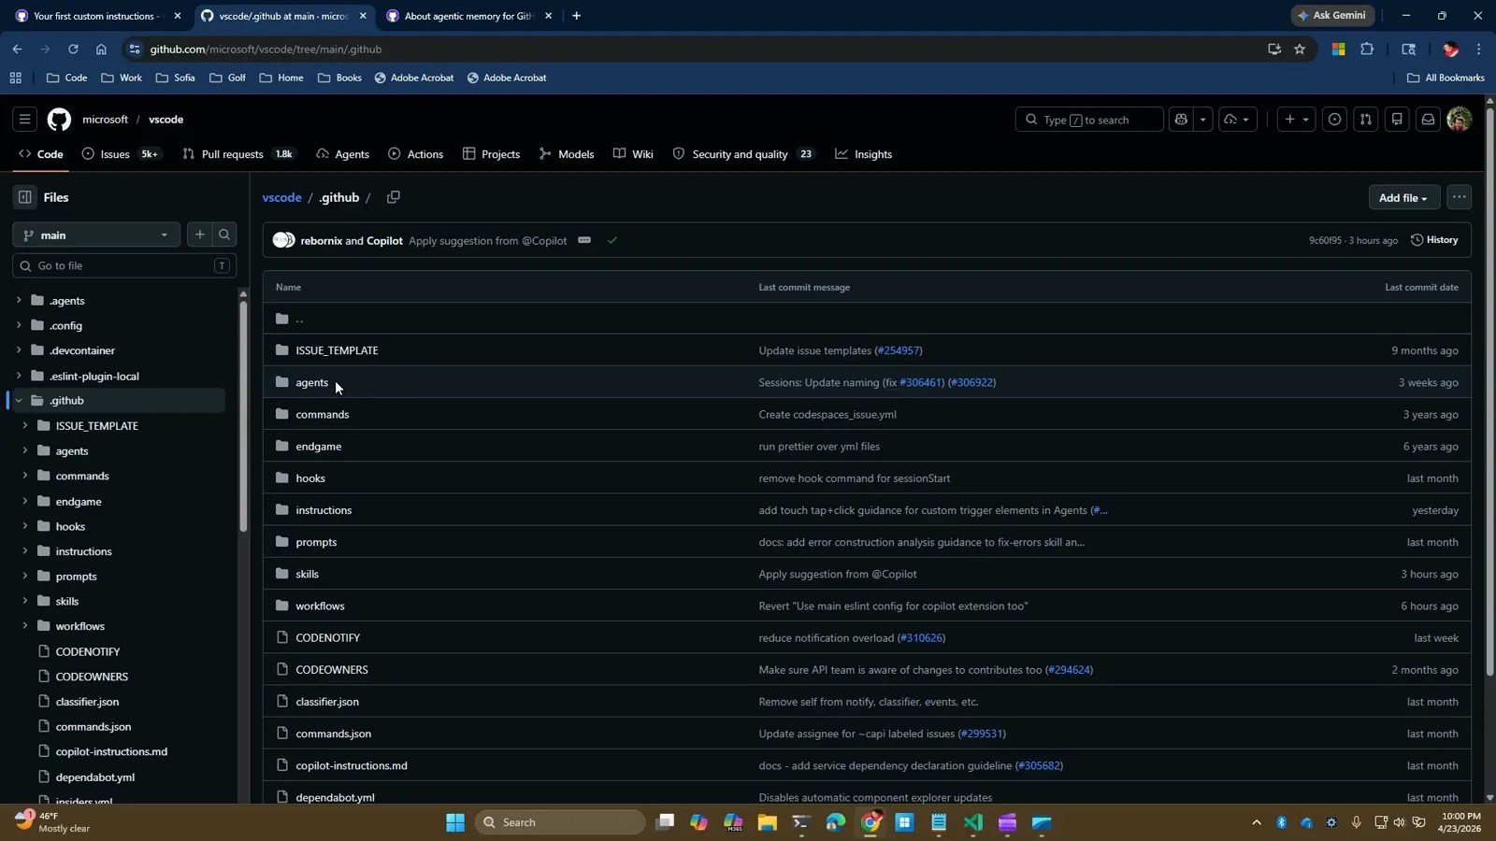Add a new file with the plus icon beside branch selector

(x=199, y=235)
